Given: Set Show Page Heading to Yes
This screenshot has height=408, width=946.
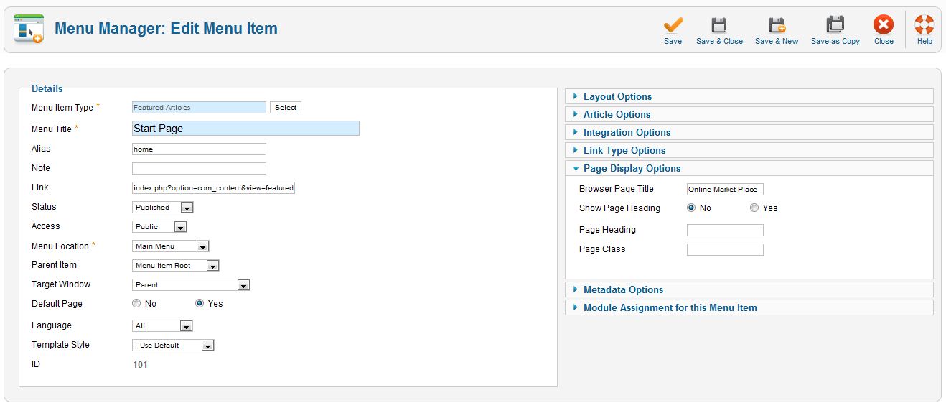Looking at the screenshot, I should tap(754, 208).
